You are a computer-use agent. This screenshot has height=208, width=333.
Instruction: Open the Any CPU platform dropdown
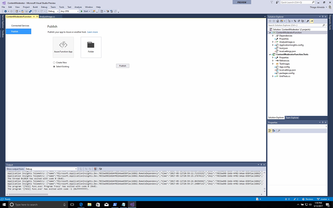[x=69, y=11]
